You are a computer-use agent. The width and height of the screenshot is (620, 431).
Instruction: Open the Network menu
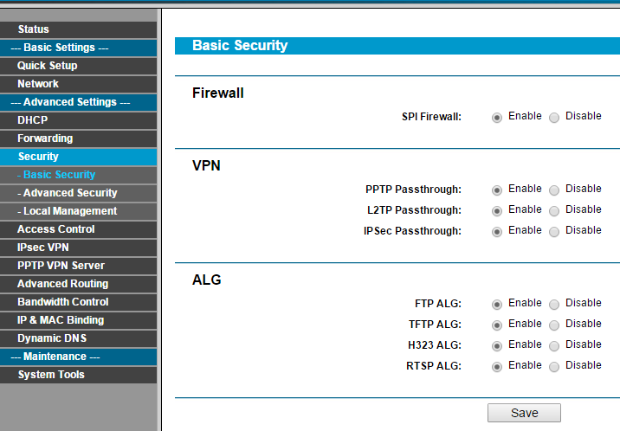(38, 84)
